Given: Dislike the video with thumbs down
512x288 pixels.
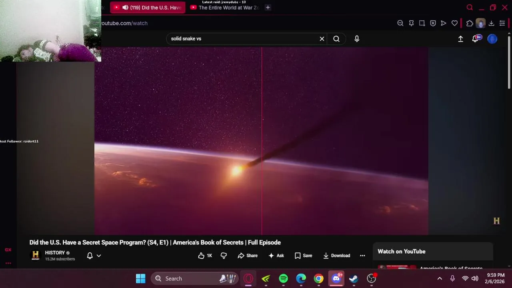Looking at the screenshot, I should [224, 256].
